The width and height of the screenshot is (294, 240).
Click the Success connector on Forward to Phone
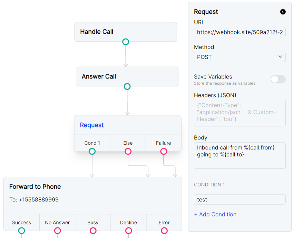(21, 231)
